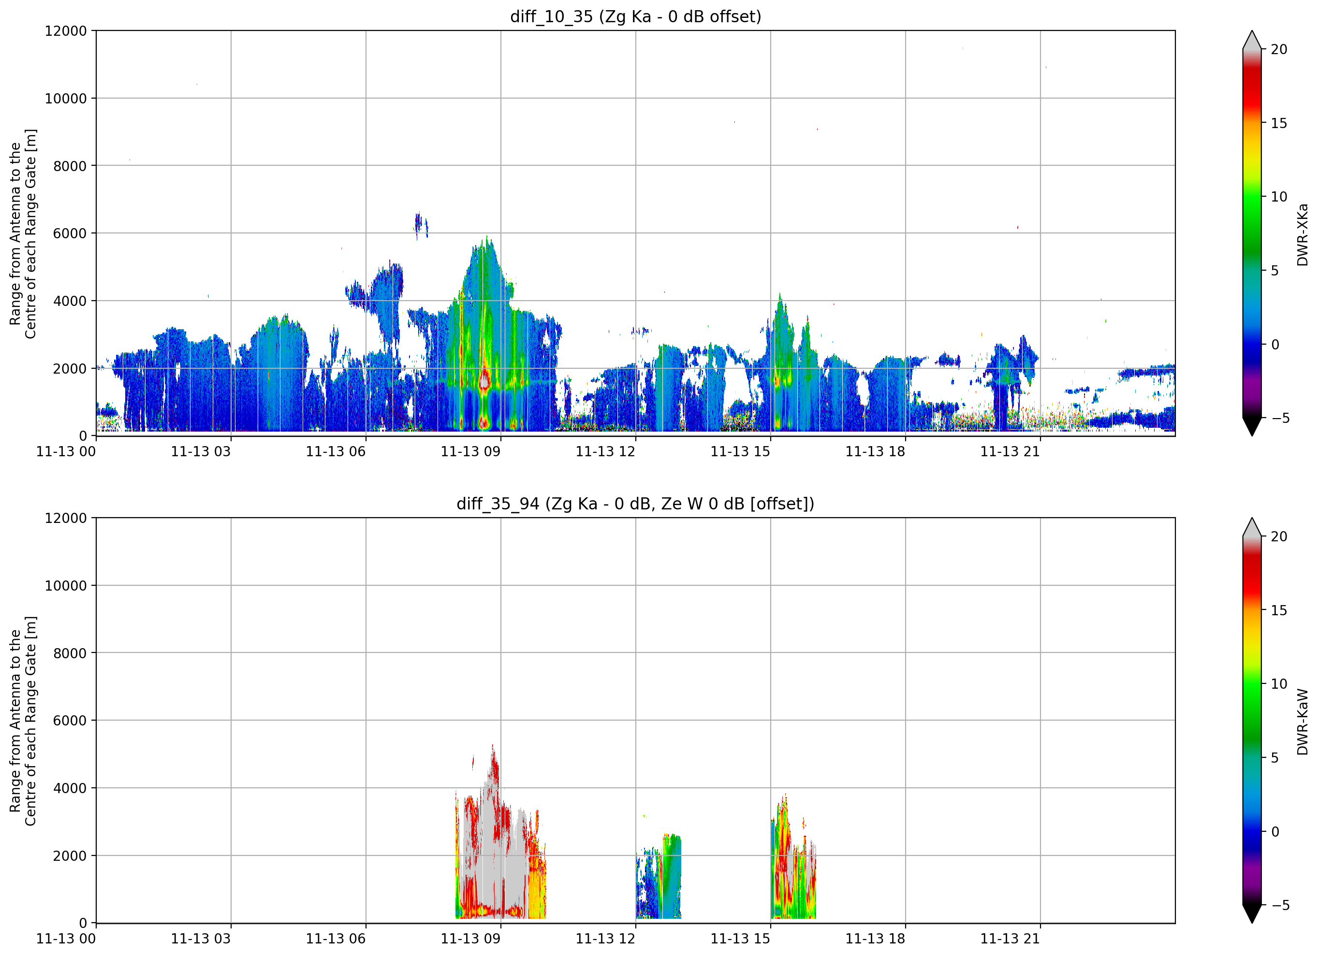The image size is (1319, 956).
Task: Click the upper extend arrow of DWR-XKa colorbar
Action: click(1251, 40)
